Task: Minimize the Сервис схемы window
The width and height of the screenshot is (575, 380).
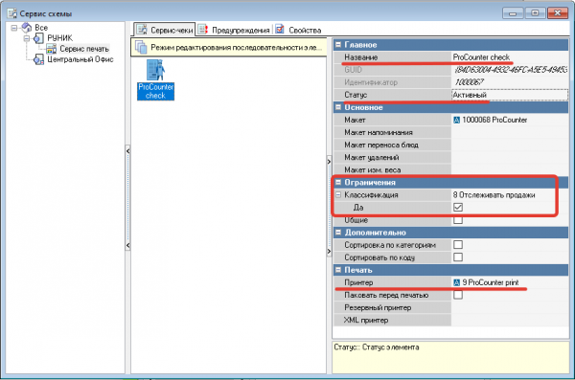Action: [x=513, y=13]
